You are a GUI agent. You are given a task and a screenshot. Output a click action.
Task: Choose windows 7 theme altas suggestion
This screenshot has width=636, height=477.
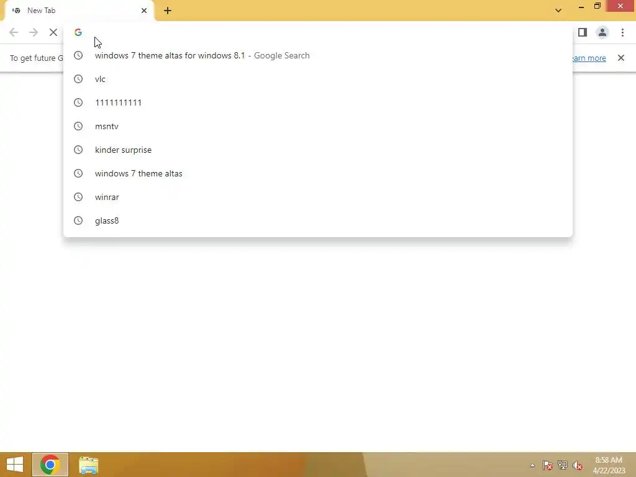tap(318, 173)
